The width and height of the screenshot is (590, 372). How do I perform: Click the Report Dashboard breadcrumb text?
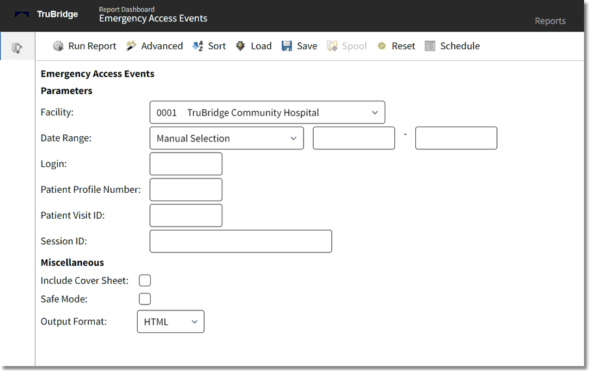(x=127, y=9)
